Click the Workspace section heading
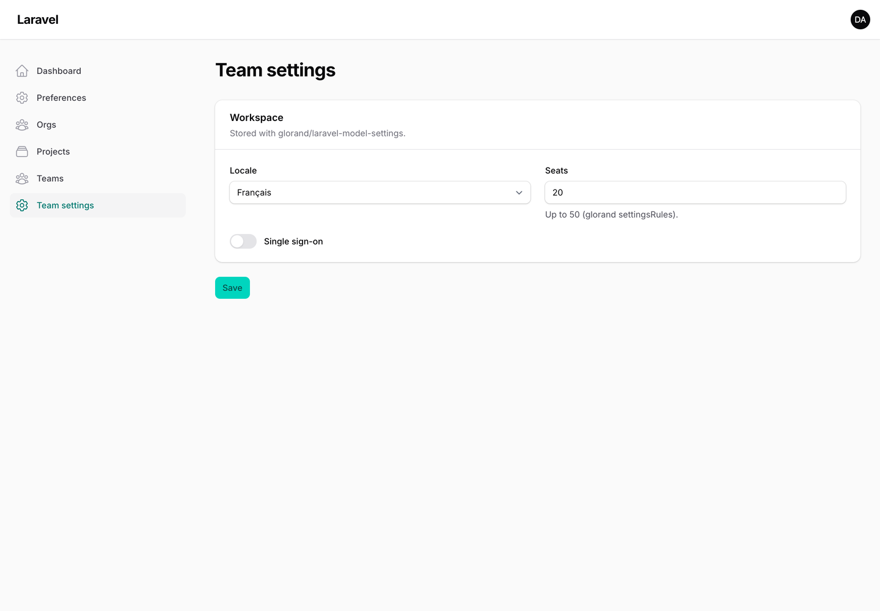Screen dimensions: 880x611 [x=257, y=117]
